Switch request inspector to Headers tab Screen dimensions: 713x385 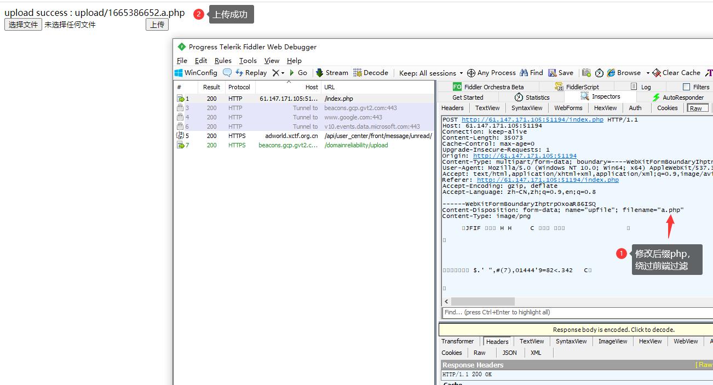(x=452, y=108)
